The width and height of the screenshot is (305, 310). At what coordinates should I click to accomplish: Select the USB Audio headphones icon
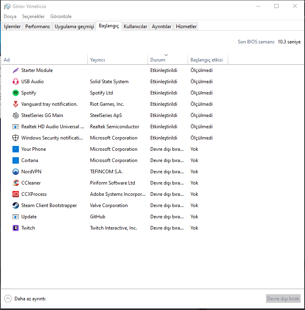pos(16,82)
